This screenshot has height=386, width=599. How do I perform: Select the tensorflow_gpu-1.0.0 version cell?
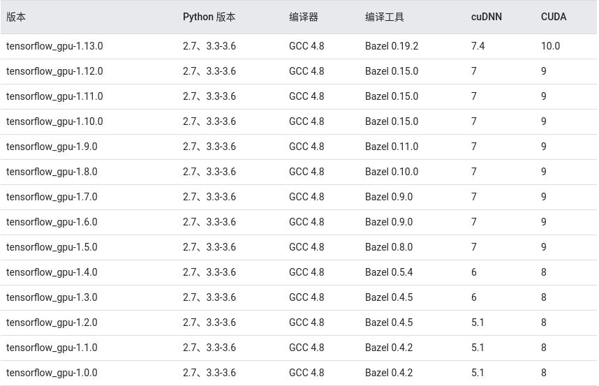click(52, 373)
